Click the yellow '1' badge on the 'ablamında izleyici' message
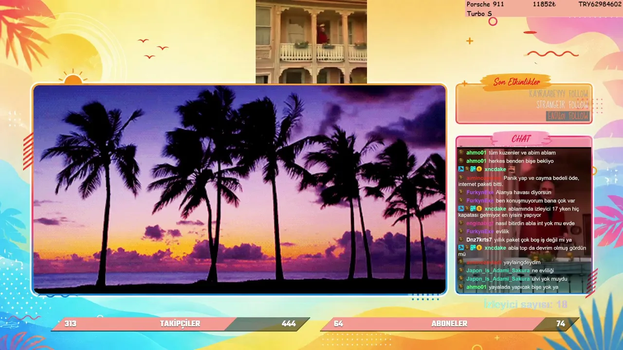Screen dimensions: 623x350 click(x=479, y=209)
